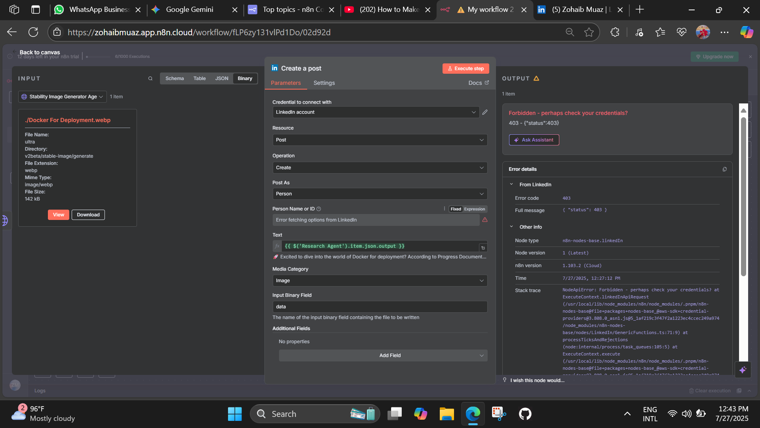Open the purple AI assistant icon bottom right
This screenshot has height=428, width=760.
(x=743, y=370)
